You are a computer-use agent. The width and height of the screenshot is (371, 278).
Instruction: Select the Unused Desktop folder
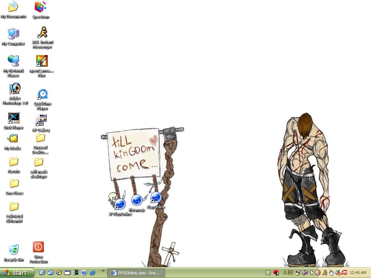tap(40, 144)
